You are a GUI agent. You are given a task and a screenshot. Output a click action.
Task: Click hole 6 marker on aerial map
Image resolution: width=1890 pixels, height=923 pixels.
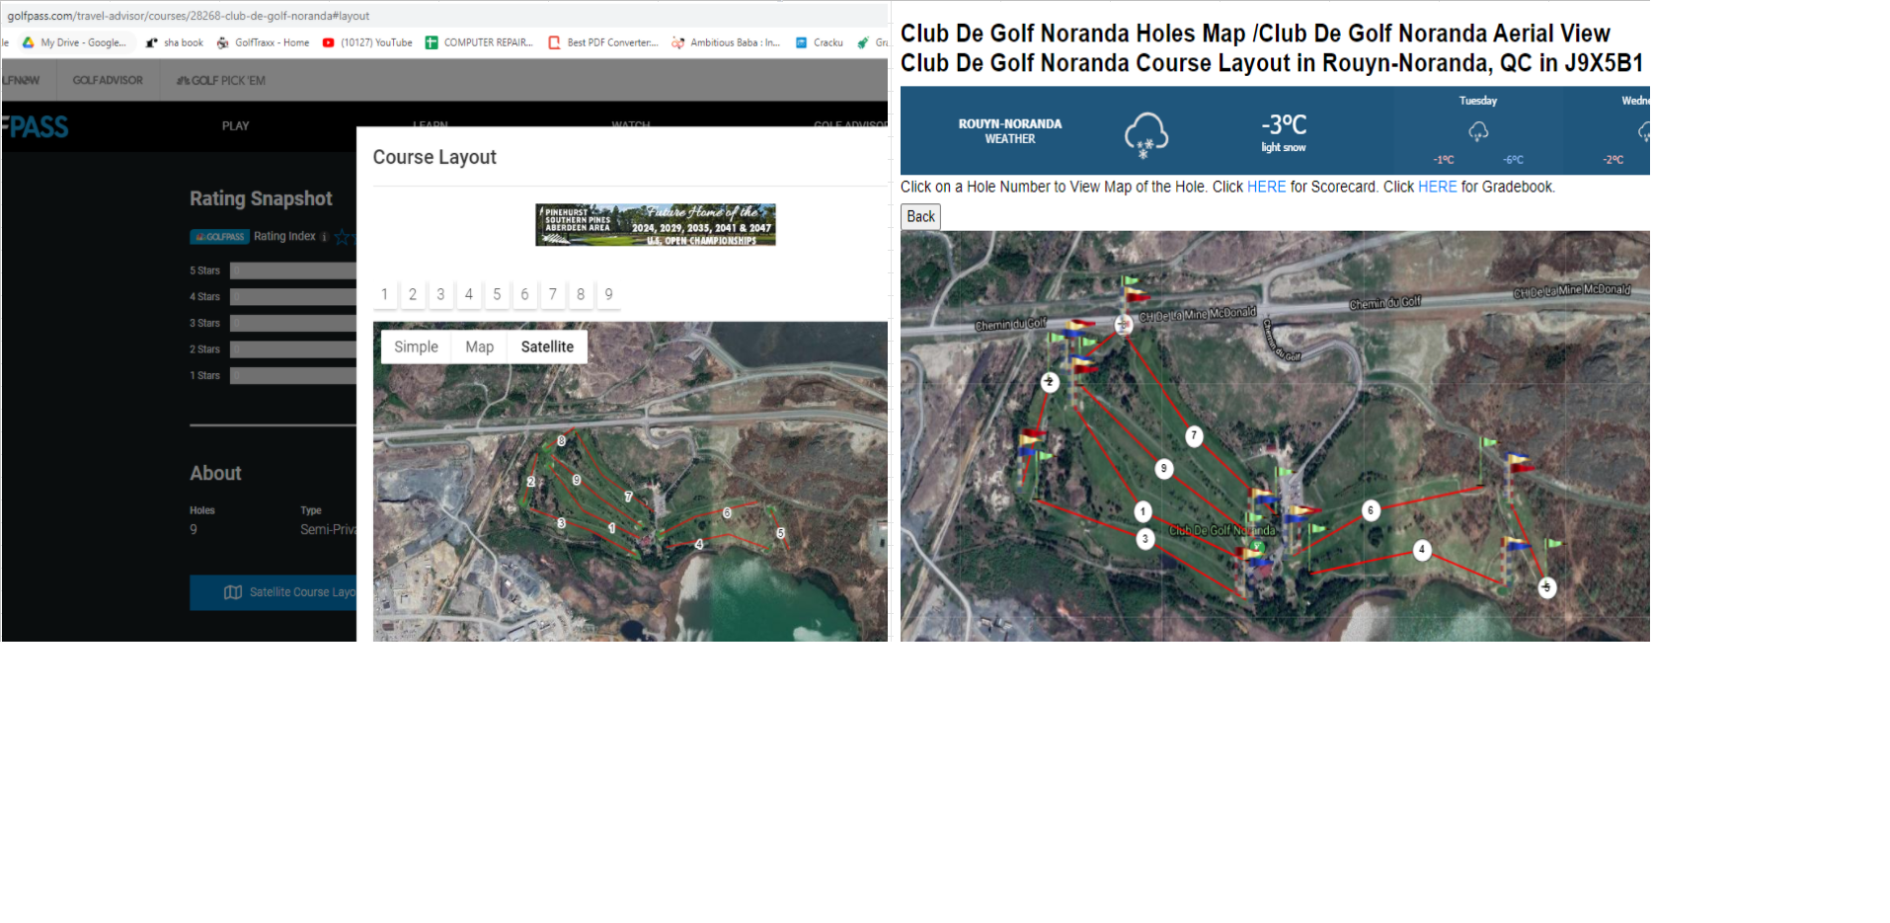point(1371,510)
